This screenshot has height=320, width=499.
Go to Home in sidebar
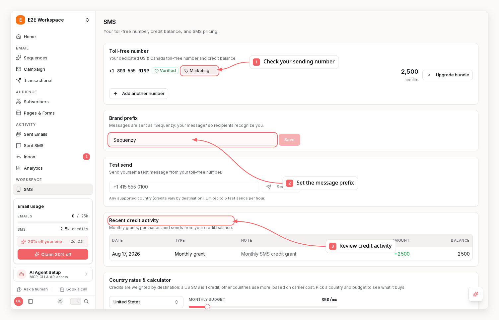[x=53, y=37]
